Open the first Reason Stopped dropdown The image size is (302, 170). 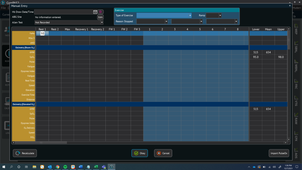152,21
